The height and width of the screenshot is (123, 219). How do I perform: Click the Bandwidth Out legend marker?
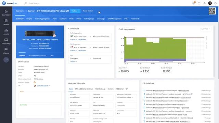pyautogui.click(x=141, y=71)
